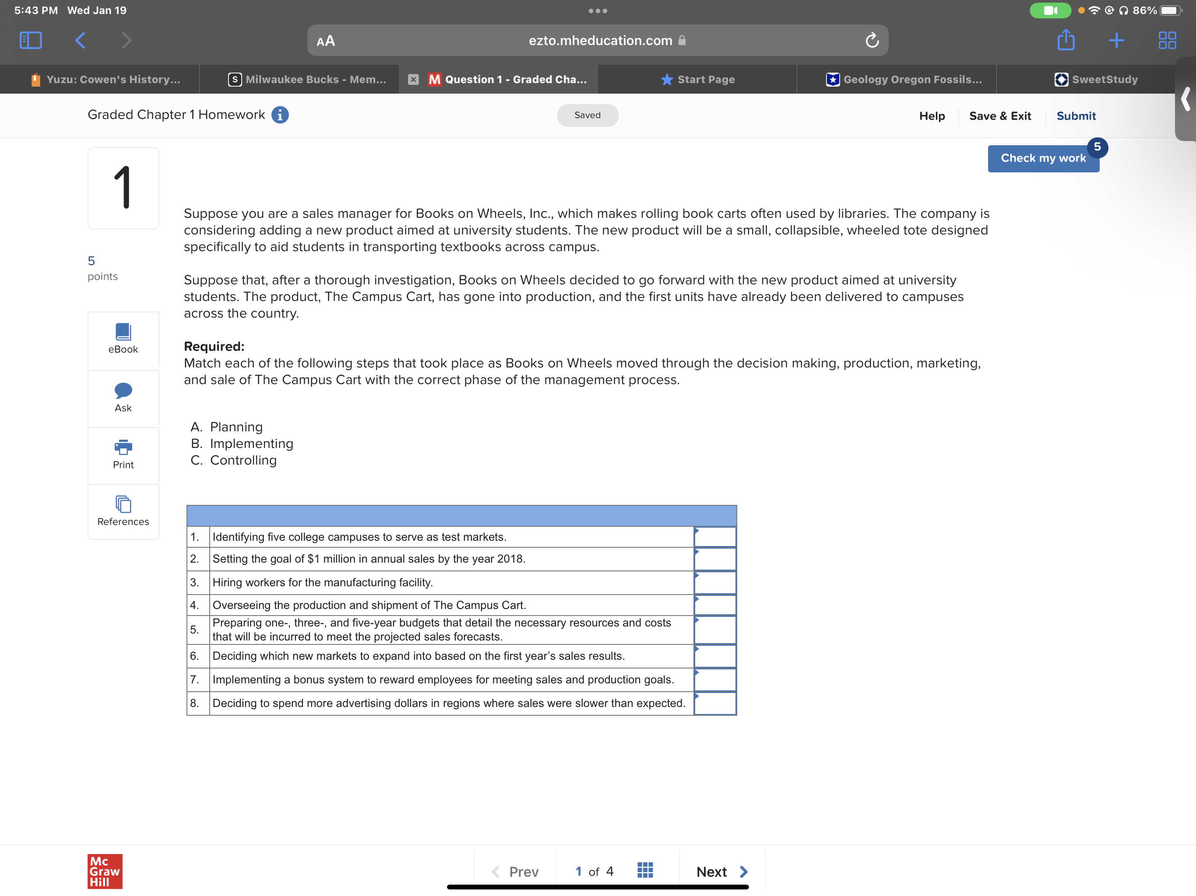This screenshot has height=896, width=1196.
Task: Toggle the Safari sidebar icon
Action: tap(31, 41)
